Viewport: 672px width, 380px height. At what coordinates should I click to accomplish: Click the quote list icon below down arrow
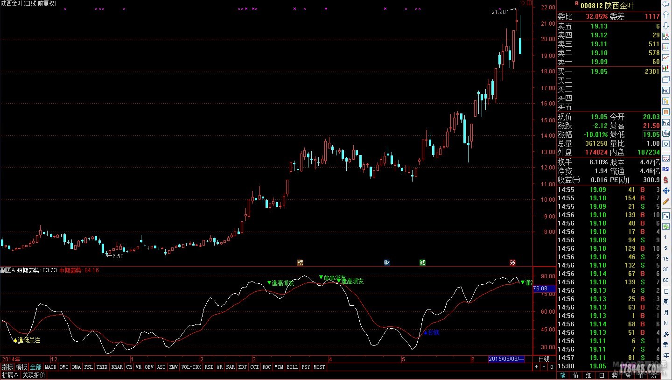click(666, 36)
